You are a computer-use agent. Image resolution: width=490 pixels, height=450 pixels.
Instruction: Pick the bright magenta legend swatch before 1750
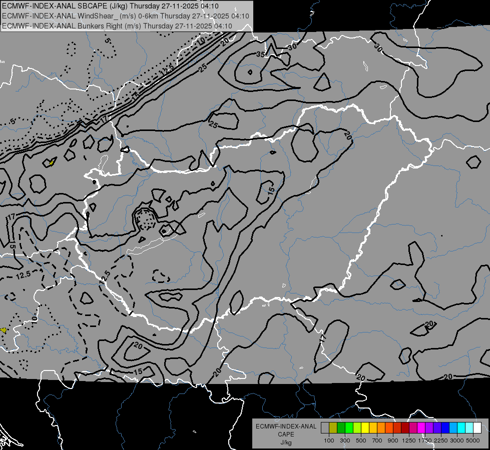pyautogui.click(x=421, y=427)
